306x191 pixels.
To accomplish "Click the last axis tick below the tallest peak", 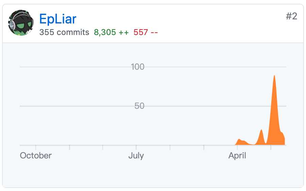I will click(271, 147).
